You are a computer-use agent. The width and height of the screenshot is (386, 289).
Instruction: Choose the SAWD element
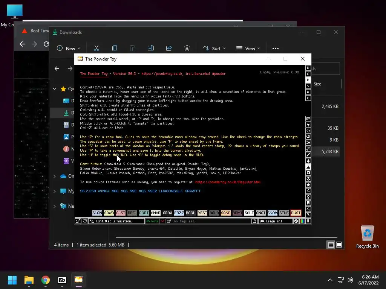[x=109, y=213]
